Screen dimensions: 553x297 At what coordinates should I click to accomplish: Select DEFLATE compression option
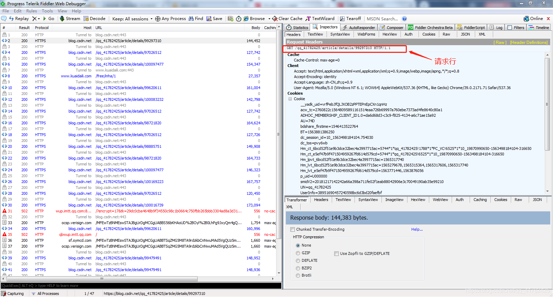[x=298, y=261]
